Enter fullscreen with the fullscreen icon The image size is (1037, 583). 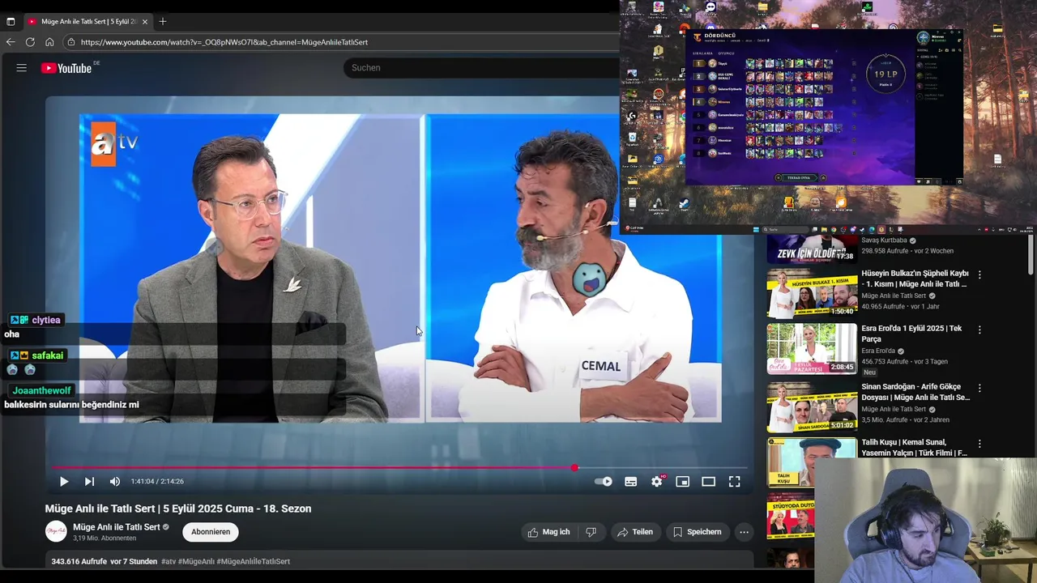coord(735,481)
